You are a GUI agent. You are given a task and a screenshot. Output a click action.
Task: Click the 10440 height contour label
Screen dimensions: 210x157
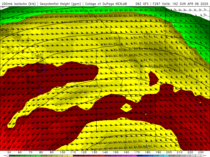point(136,48)
